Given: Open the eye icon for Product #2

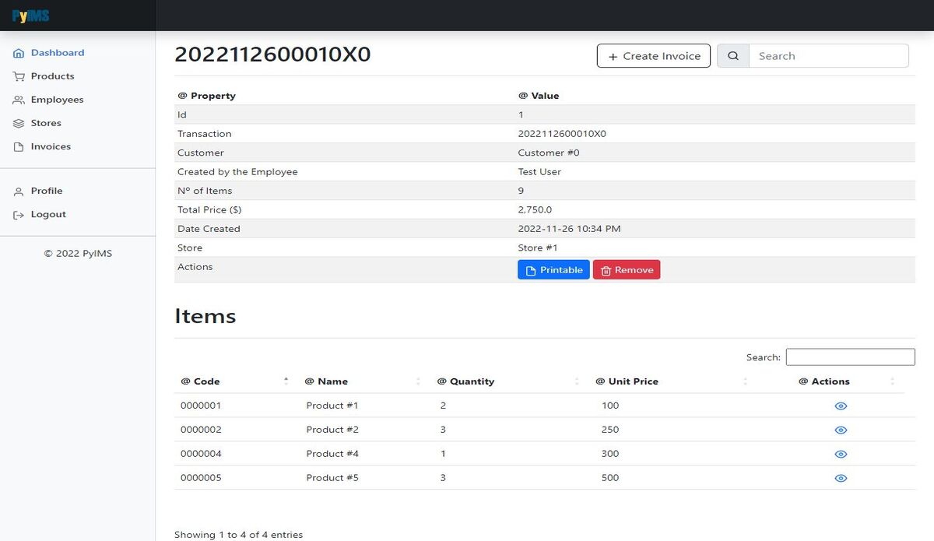Looking at the screenshot, I should (x=841, y=430).
